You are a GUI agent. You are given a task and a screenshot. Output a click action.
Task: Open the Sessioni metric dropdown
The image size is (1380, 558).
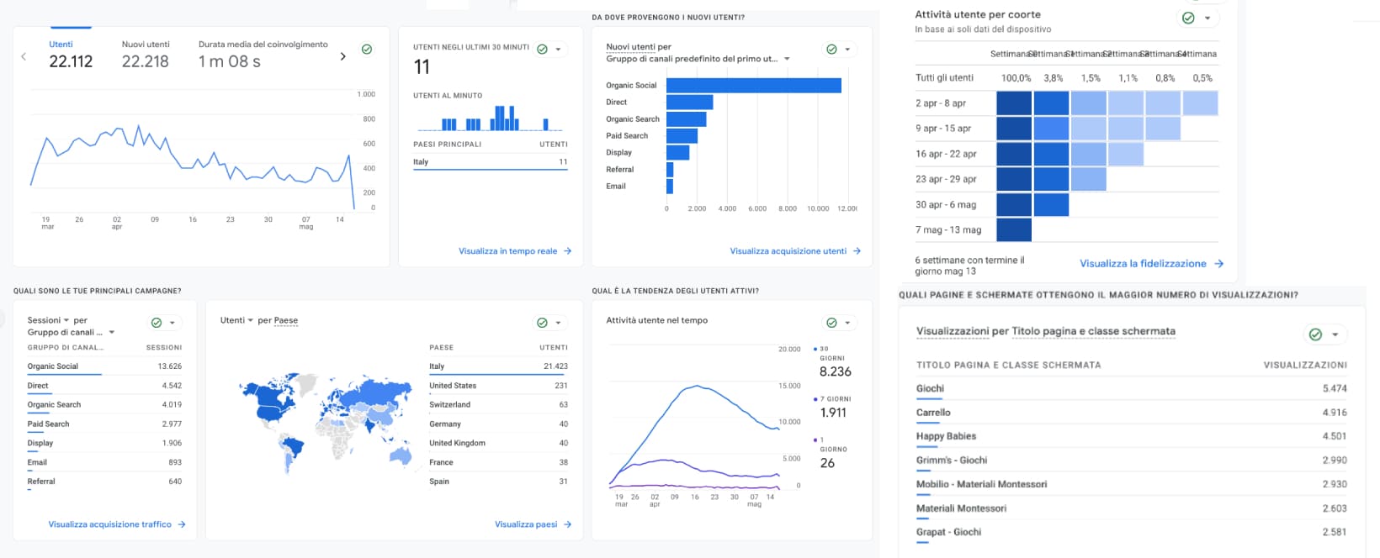click(48, 320)
